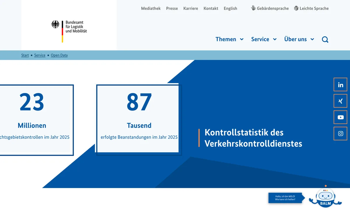
Task: Open the Xing social icon
Action: pyautogui.click(x=340, y=101)
